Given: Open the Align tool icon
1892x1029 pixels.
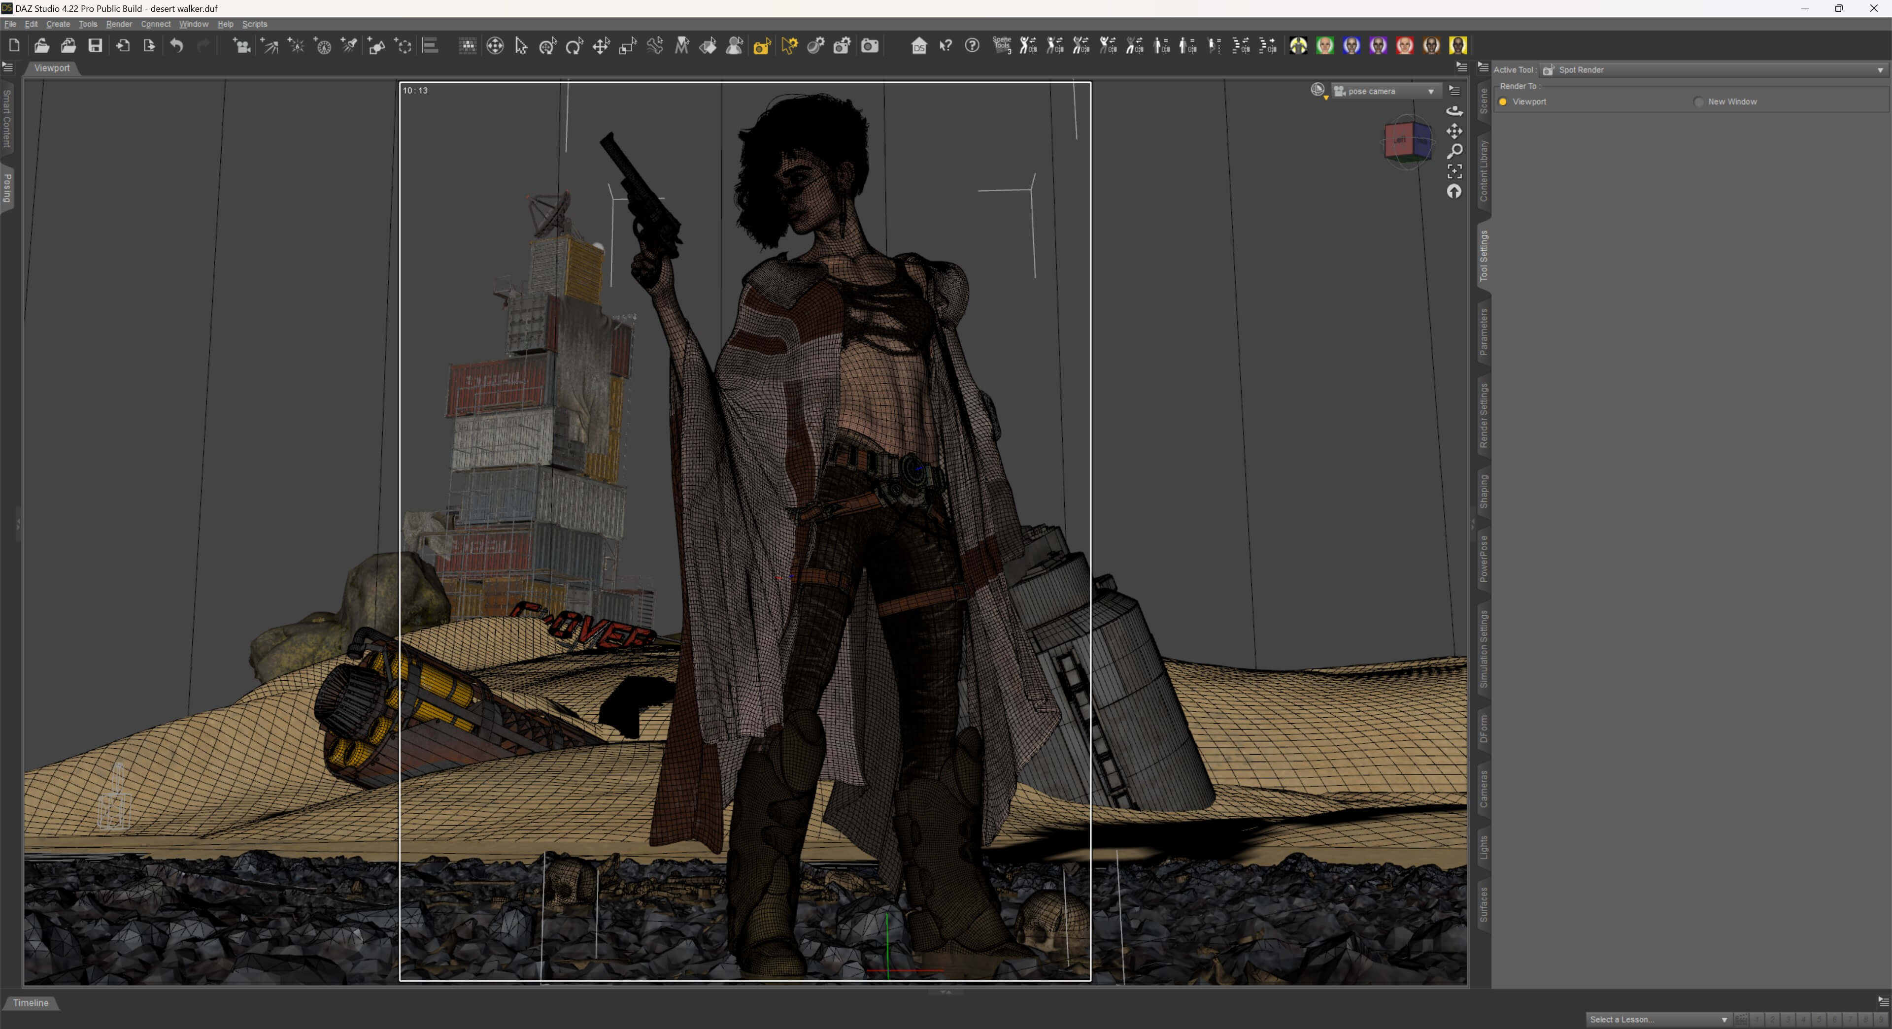Looking at the screenshot, I should [x=431, y=45].
